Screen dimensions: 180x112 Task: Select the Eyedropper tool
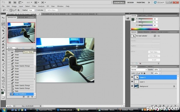click(3, 34)
